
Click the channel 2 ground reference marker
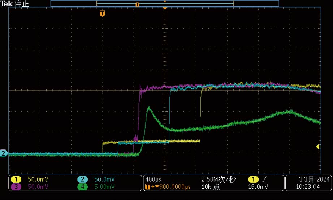point(4,153)
